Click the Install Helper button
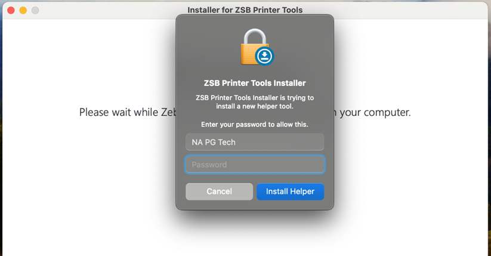Image resolution: width=491 pixels, height=256 pixels. tap(290, 192)
